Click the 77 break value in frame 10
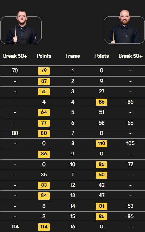Viewport: 145px width, 232px height. point(130,164)
